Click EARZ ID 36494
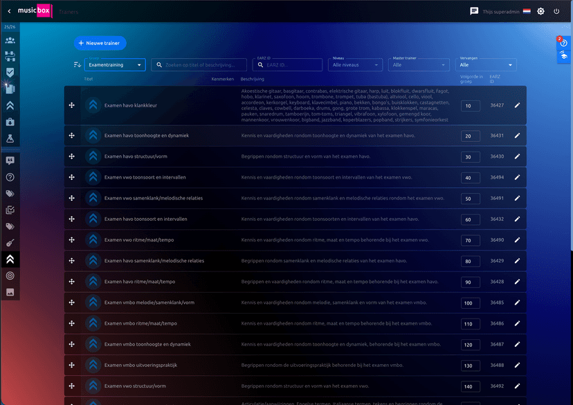Viewport: 573px width, 405px height. click(497, 177)
